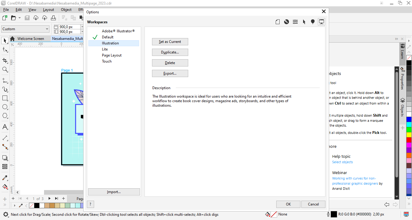Select the Page Layout workspace
Viewport: 412px width, 220px height.
(112, 55)
